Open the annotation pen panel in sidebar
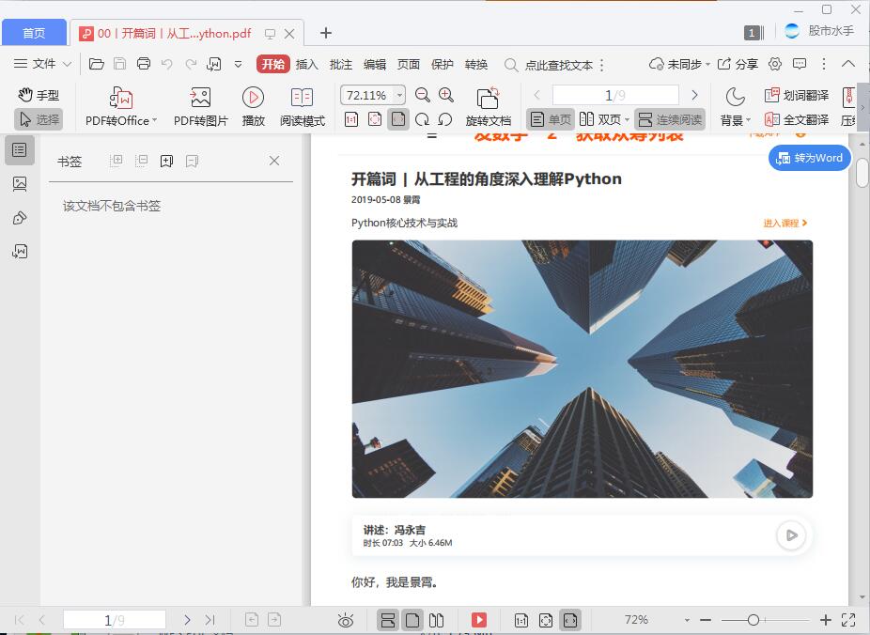Screen dimensions: 870x635 coord(20,217)
